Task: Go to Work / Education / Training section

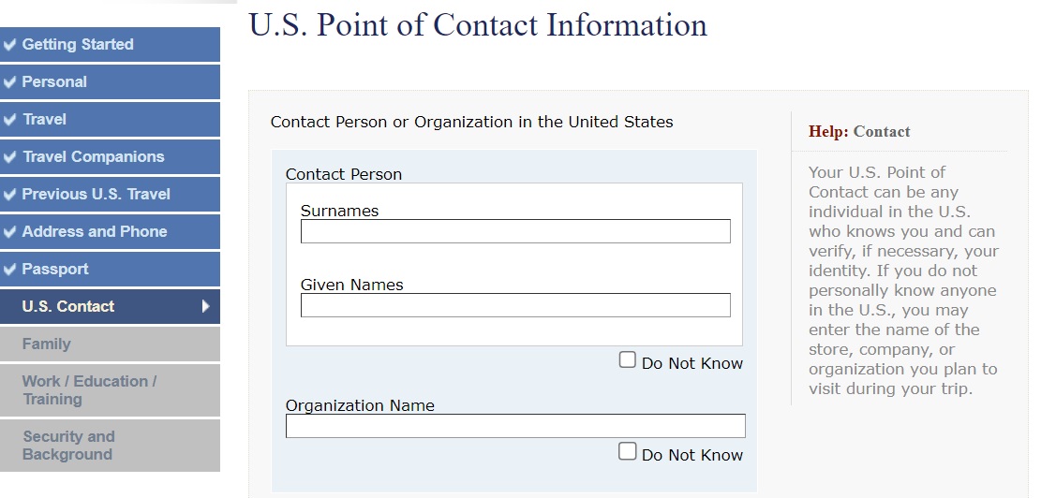Action: pos(90,390)
